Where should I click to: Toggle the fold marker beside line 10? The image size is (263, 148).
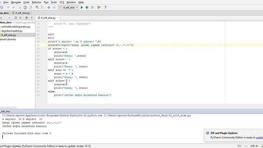(47, 27)
